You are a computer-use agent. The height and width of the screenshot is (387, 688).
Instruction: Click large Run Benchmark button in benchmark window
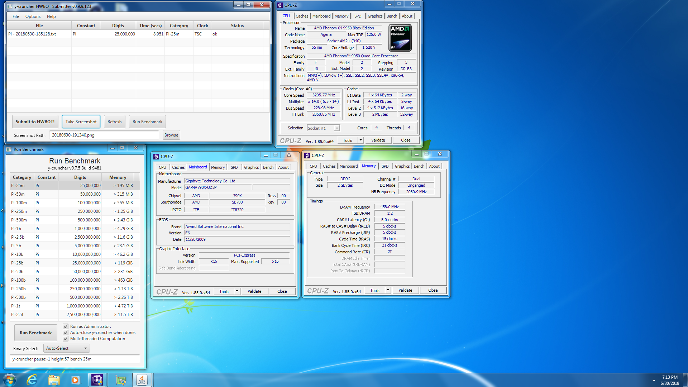tap(36, 333)
